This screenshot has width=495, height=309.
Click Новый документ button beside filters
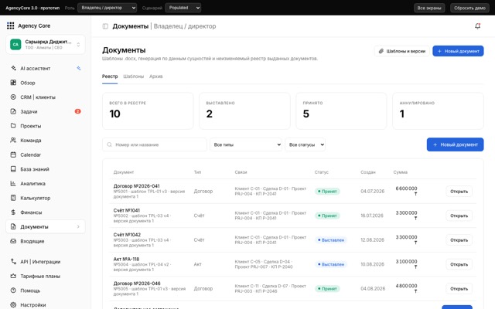click(456, 144)
